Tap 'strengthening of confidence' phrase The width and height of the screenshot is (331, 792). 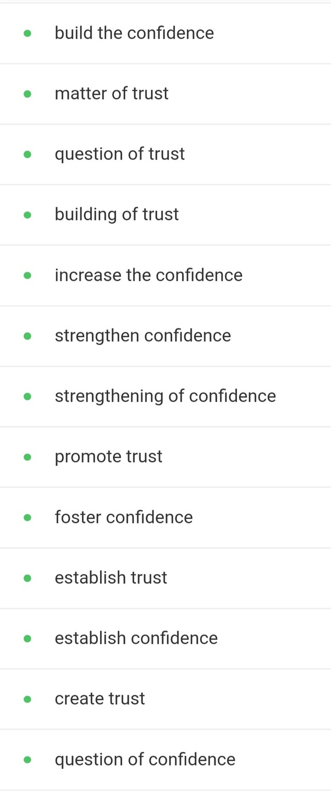165,396
